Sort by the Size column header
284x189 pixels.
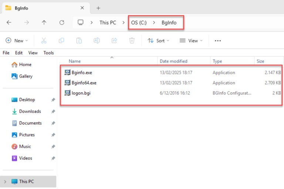tap(260, 61)
